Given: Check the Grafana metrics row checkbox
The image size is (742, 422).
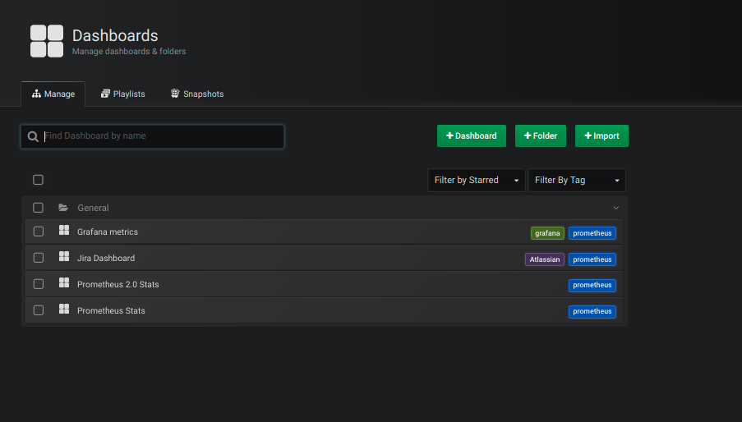Looking at the screenshot, I should (39, 232).
